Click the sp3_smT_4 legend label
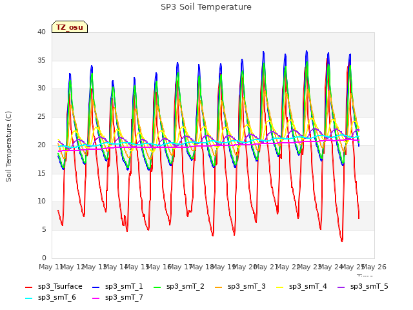 (x=308, y=286)
